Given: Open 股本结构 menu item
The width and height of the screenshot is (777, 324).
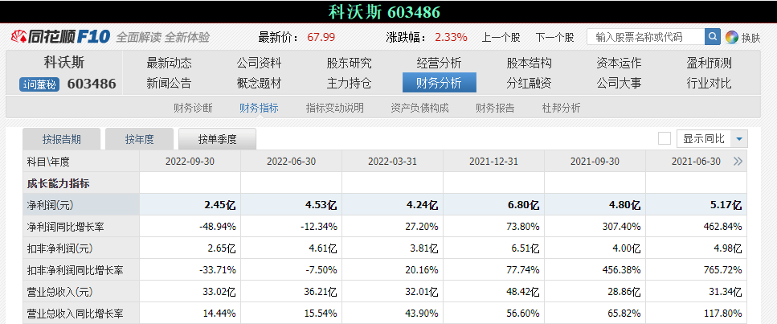Looking at the screenshot, I should [x=529, y=63].
